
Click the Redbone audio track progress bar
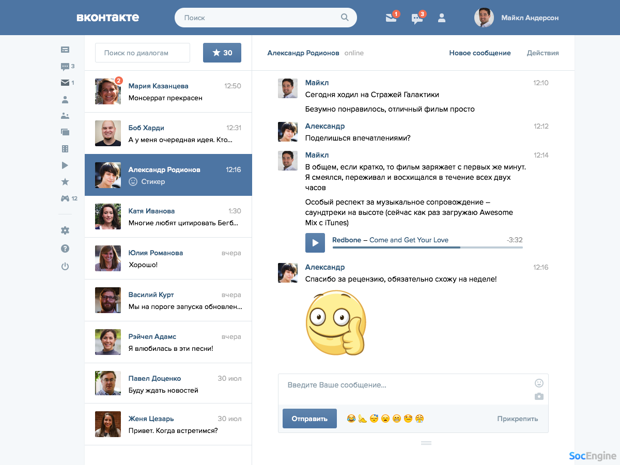(427, 247)
